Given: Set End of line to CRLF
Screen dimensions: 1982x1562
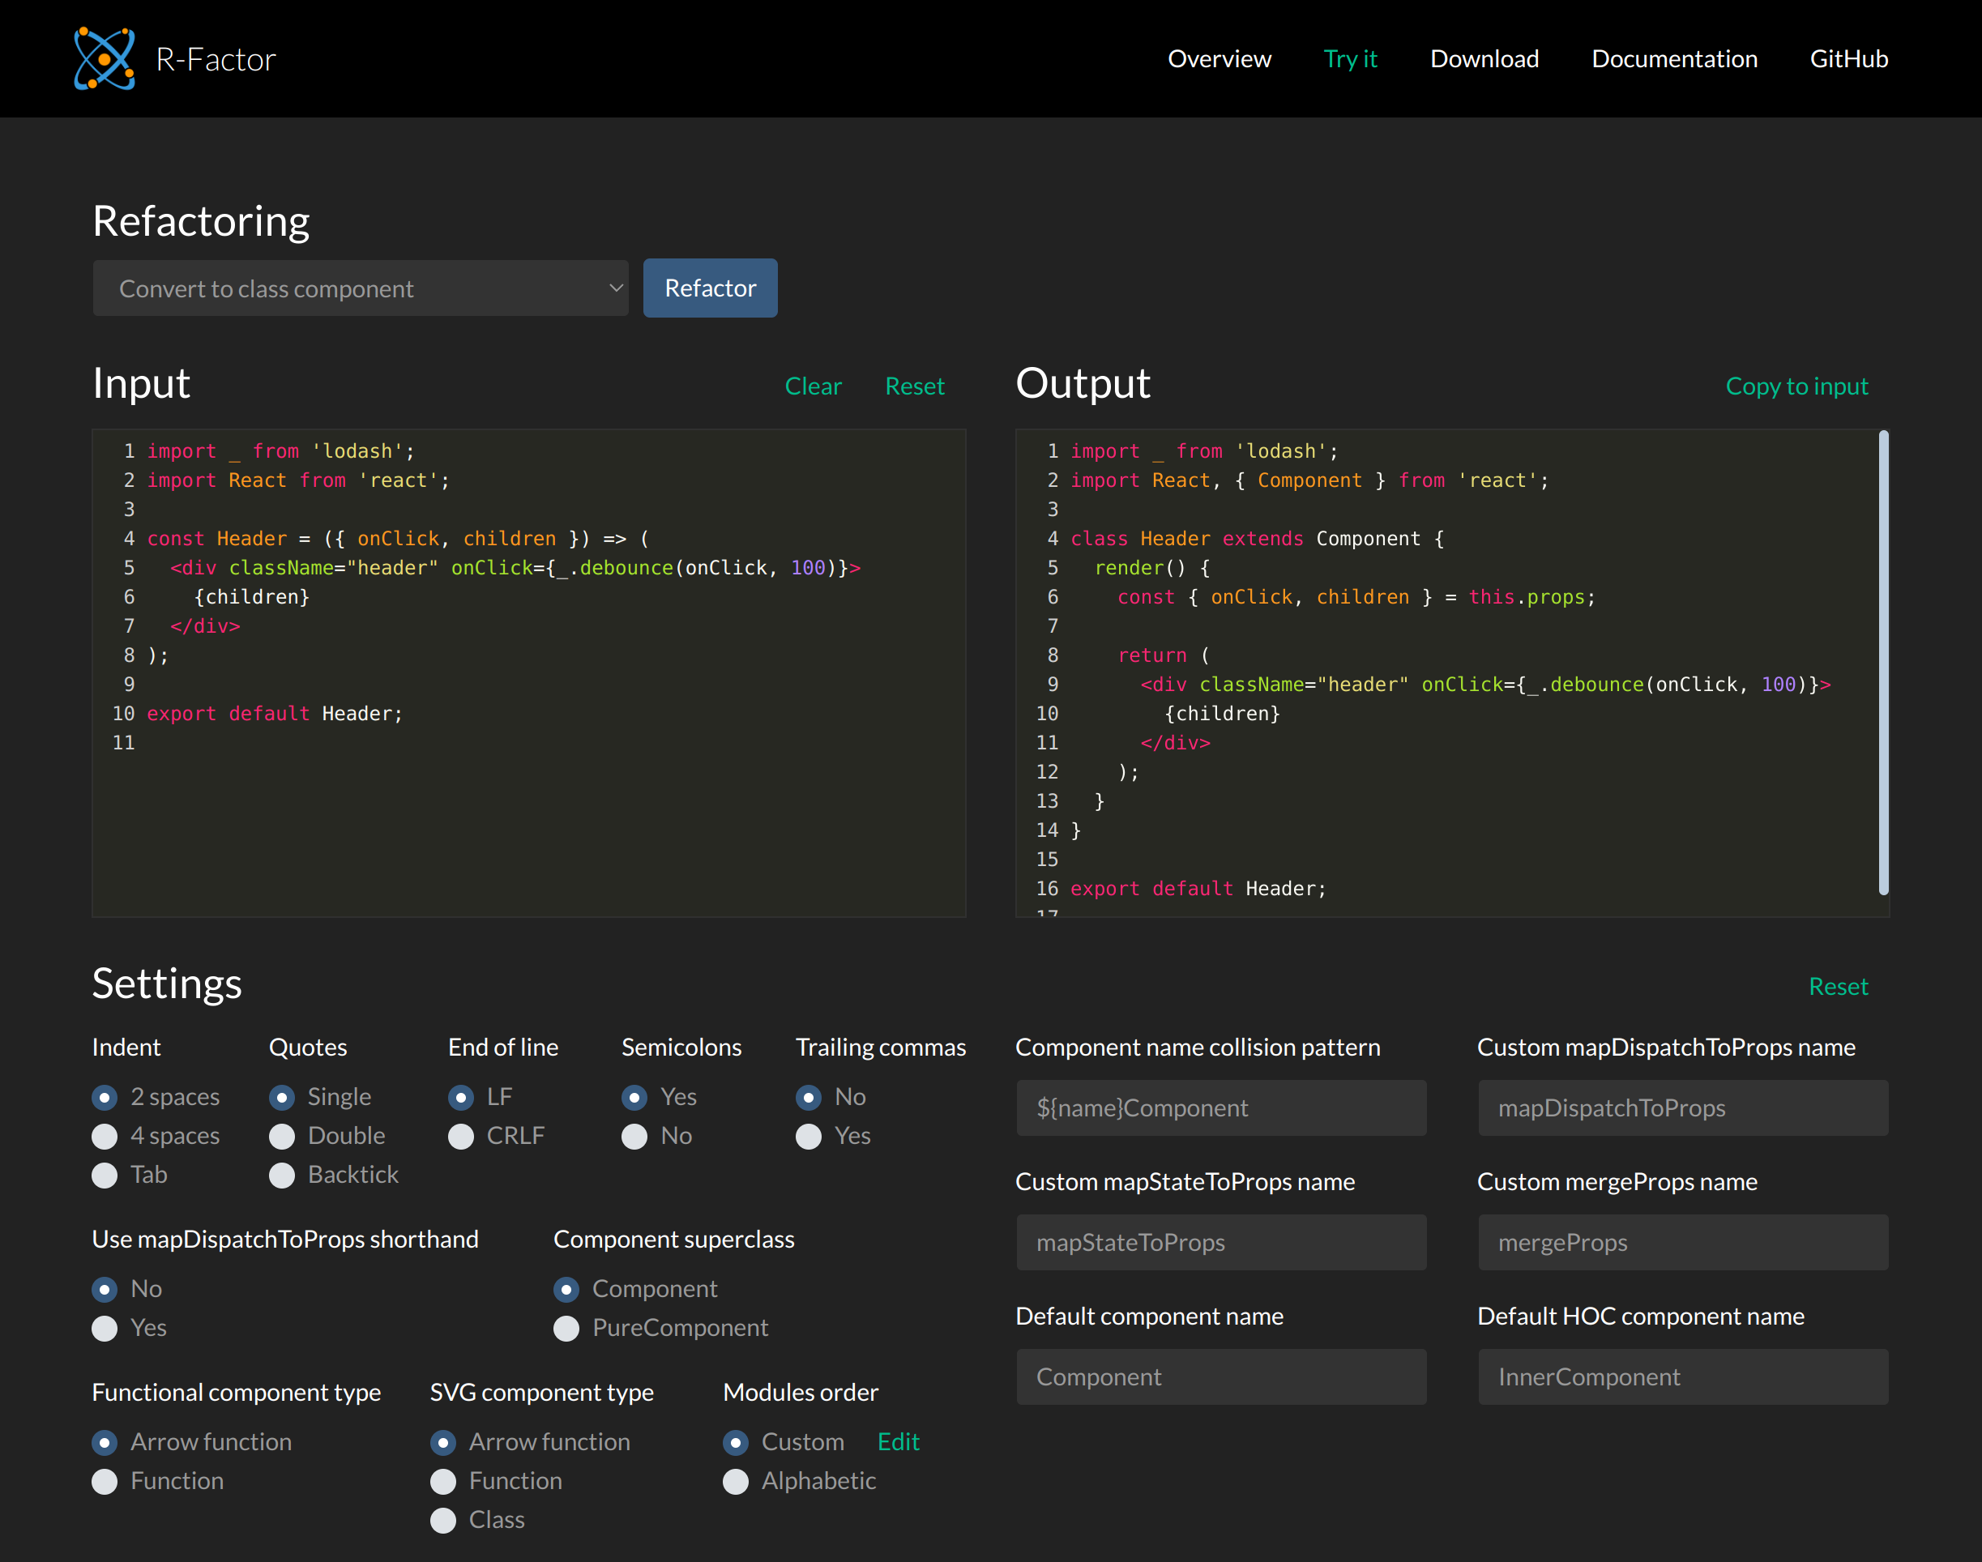Looking at the screenshot, I should [461, 1136].
